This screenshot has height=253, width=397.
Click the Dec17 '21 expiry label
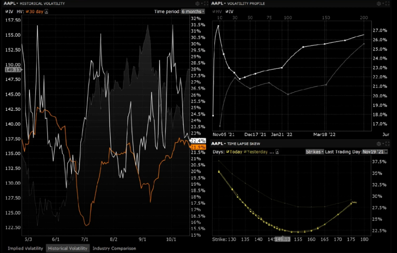tap(255, 135)
